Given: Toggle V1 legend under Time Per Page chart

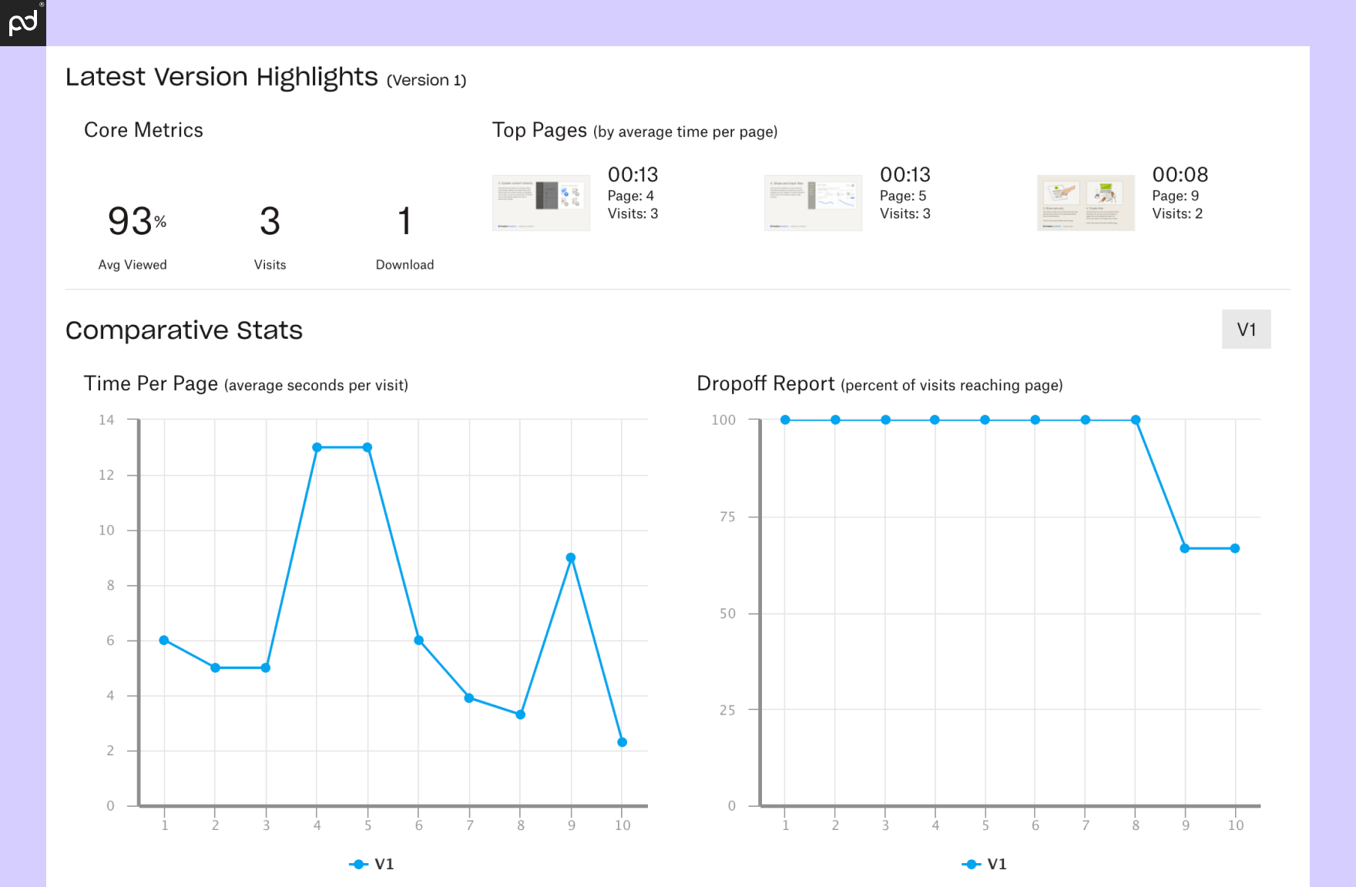Looking at the screenshot, I should click(371, 864).
